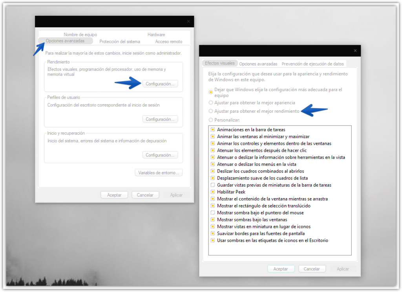Choose 'Ajustar para obtener la mejor apariencia'
402x292 pixels.
click(211, 103)
